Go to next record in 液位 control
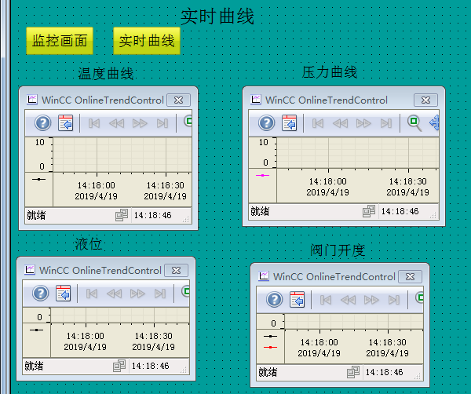This screenshot has width=471, height=394. point(137,294)
